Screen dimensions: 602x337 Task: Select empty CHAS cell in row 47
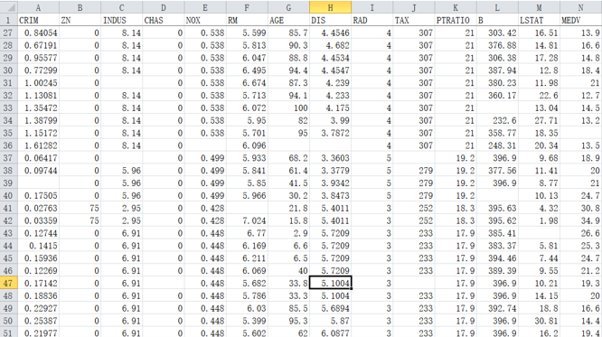tap(164, 284)
